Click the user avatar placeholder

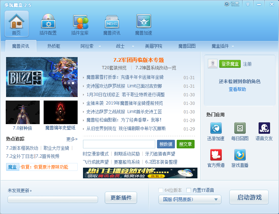(212, 64)
